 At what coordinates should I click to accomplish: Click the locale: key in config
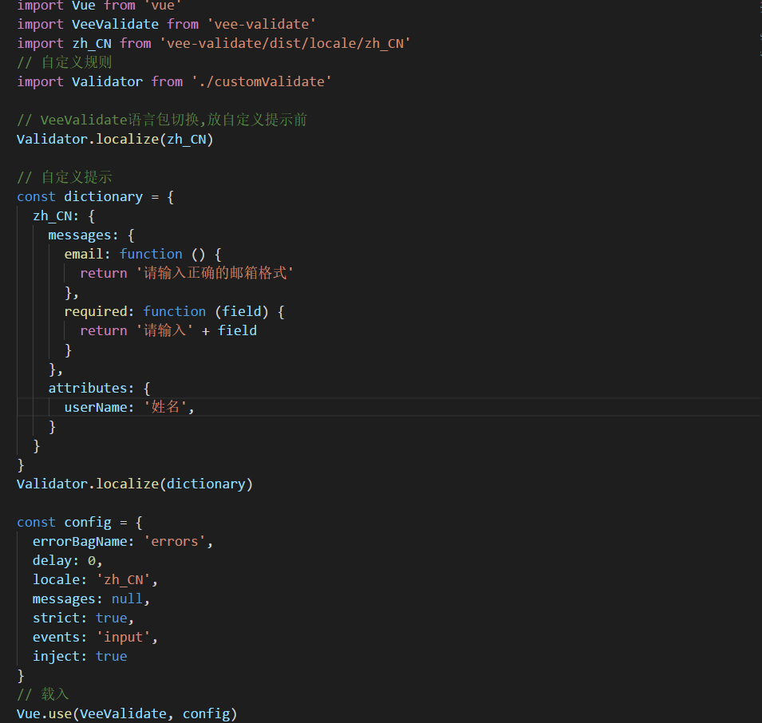(x=60, y=579)
